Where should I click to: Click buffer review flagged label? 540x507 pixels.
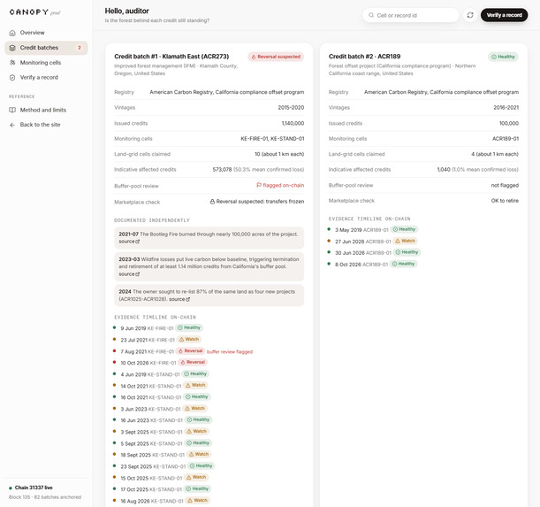pos(230,352)
